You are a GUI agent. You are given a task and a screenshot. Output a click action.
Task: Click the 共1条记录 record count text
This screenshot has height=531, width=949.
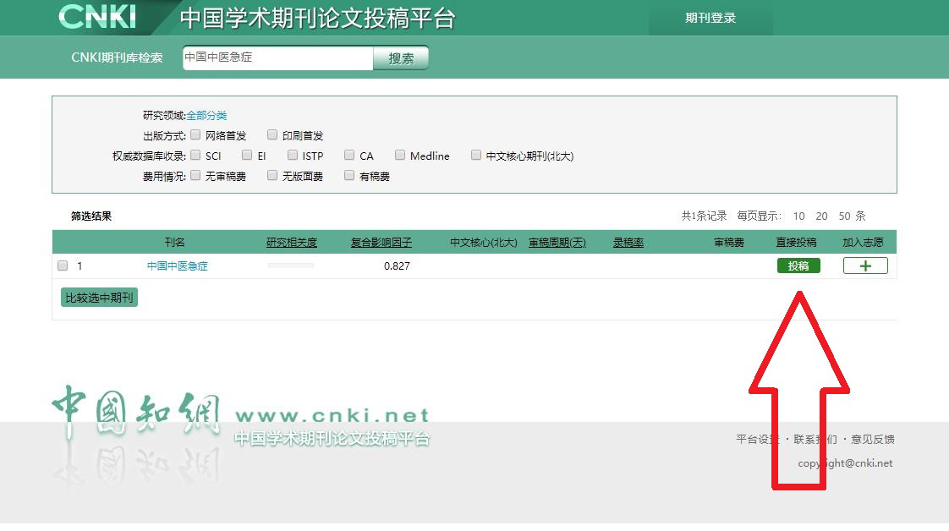[704, 216]
